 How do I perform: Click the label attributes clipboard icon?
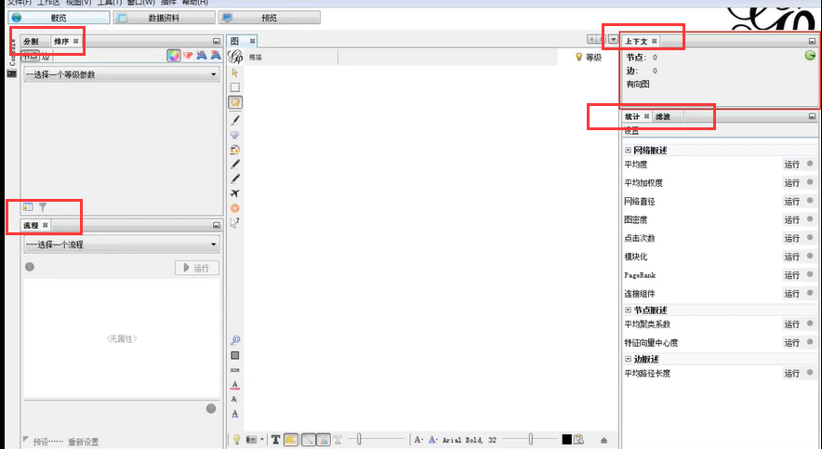578,439
